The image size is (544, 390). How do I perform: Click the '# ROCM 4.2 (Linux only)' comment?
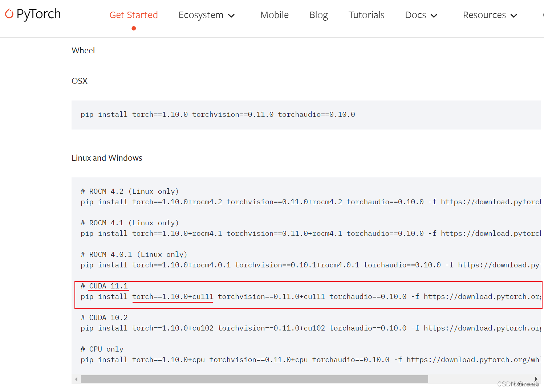click(130, 191)
